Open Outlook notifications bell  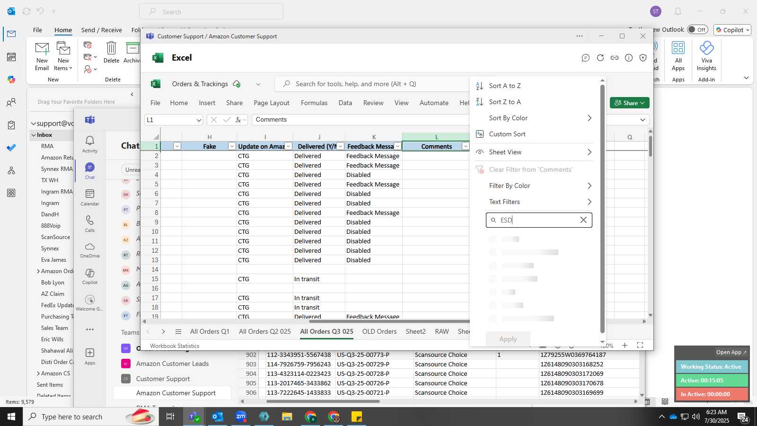(x=678, y=11)
